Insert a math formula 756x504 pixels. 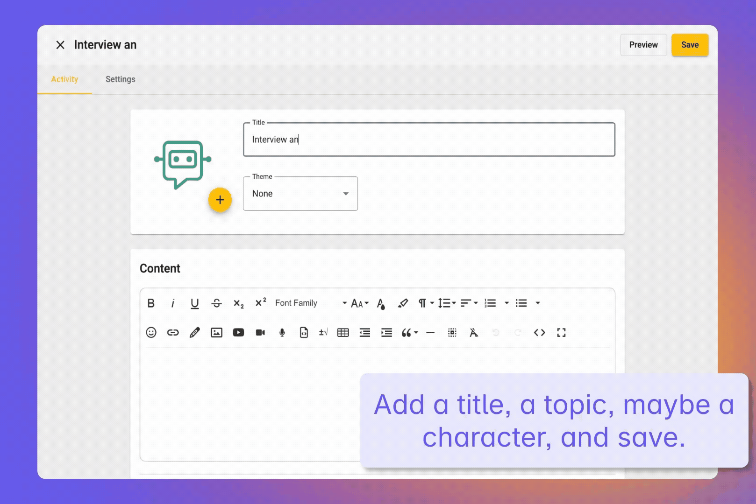pyautogui.click(x=323, y=332)
